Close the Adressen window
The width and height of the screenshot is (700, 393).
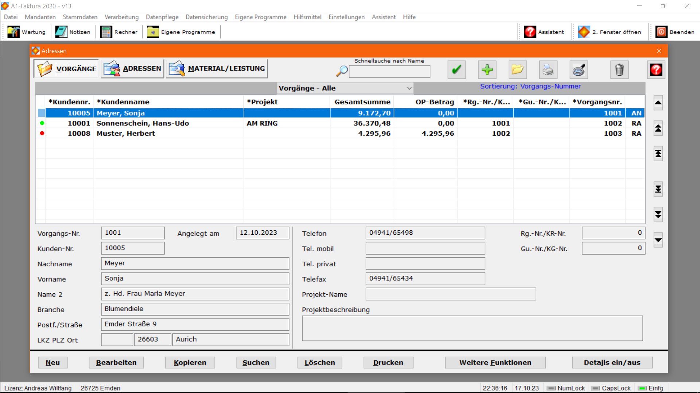tap(659, 51)
